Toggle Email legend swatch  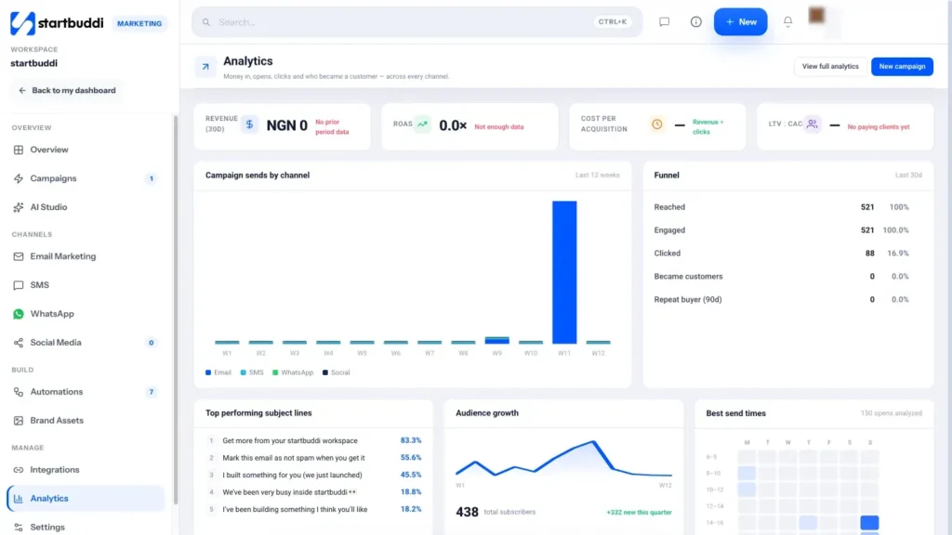point(208,372)
